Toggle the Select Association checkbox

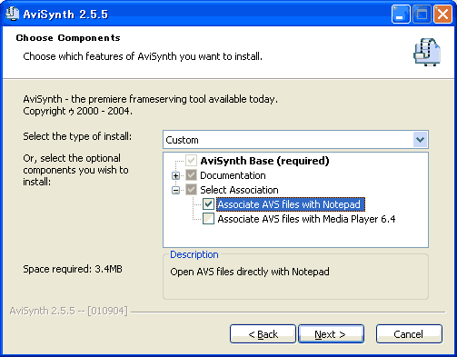(191, 190)
